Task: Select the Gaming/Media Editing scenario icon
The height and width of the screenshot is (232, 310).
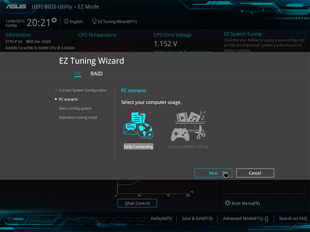Action: [x=188, y=125]
